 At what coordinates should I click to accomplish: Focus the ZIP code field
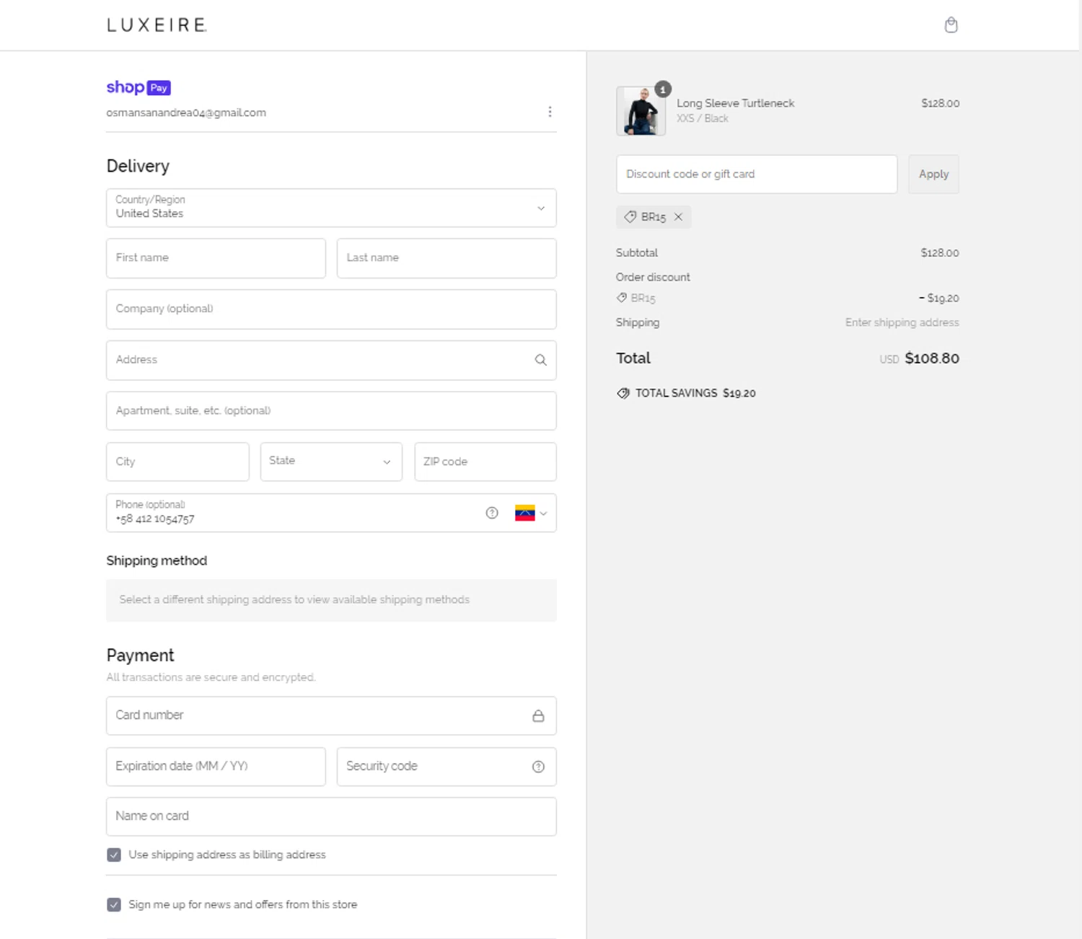485,462
